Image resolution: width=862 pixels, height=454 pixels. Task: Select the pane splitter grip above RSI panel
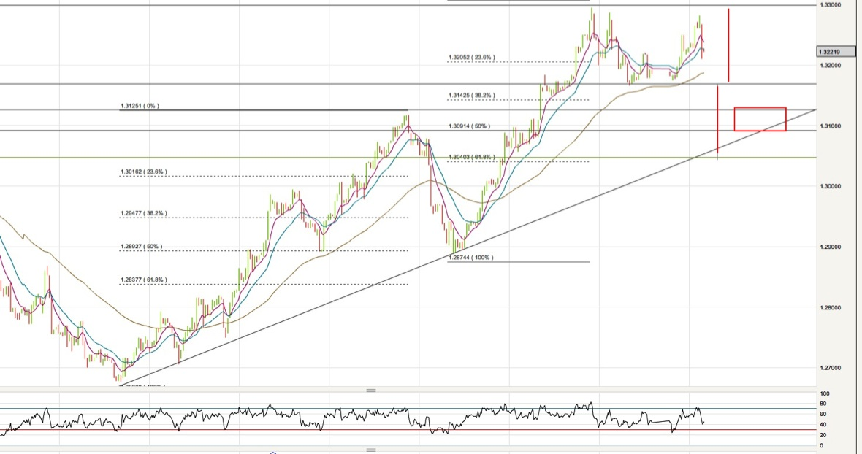pos(371,390)
